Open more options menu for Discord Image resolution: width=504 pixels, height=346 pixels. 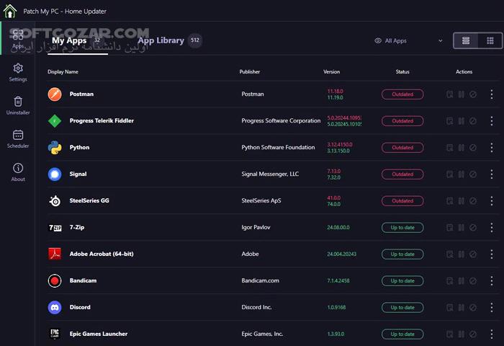coord(492,308)
